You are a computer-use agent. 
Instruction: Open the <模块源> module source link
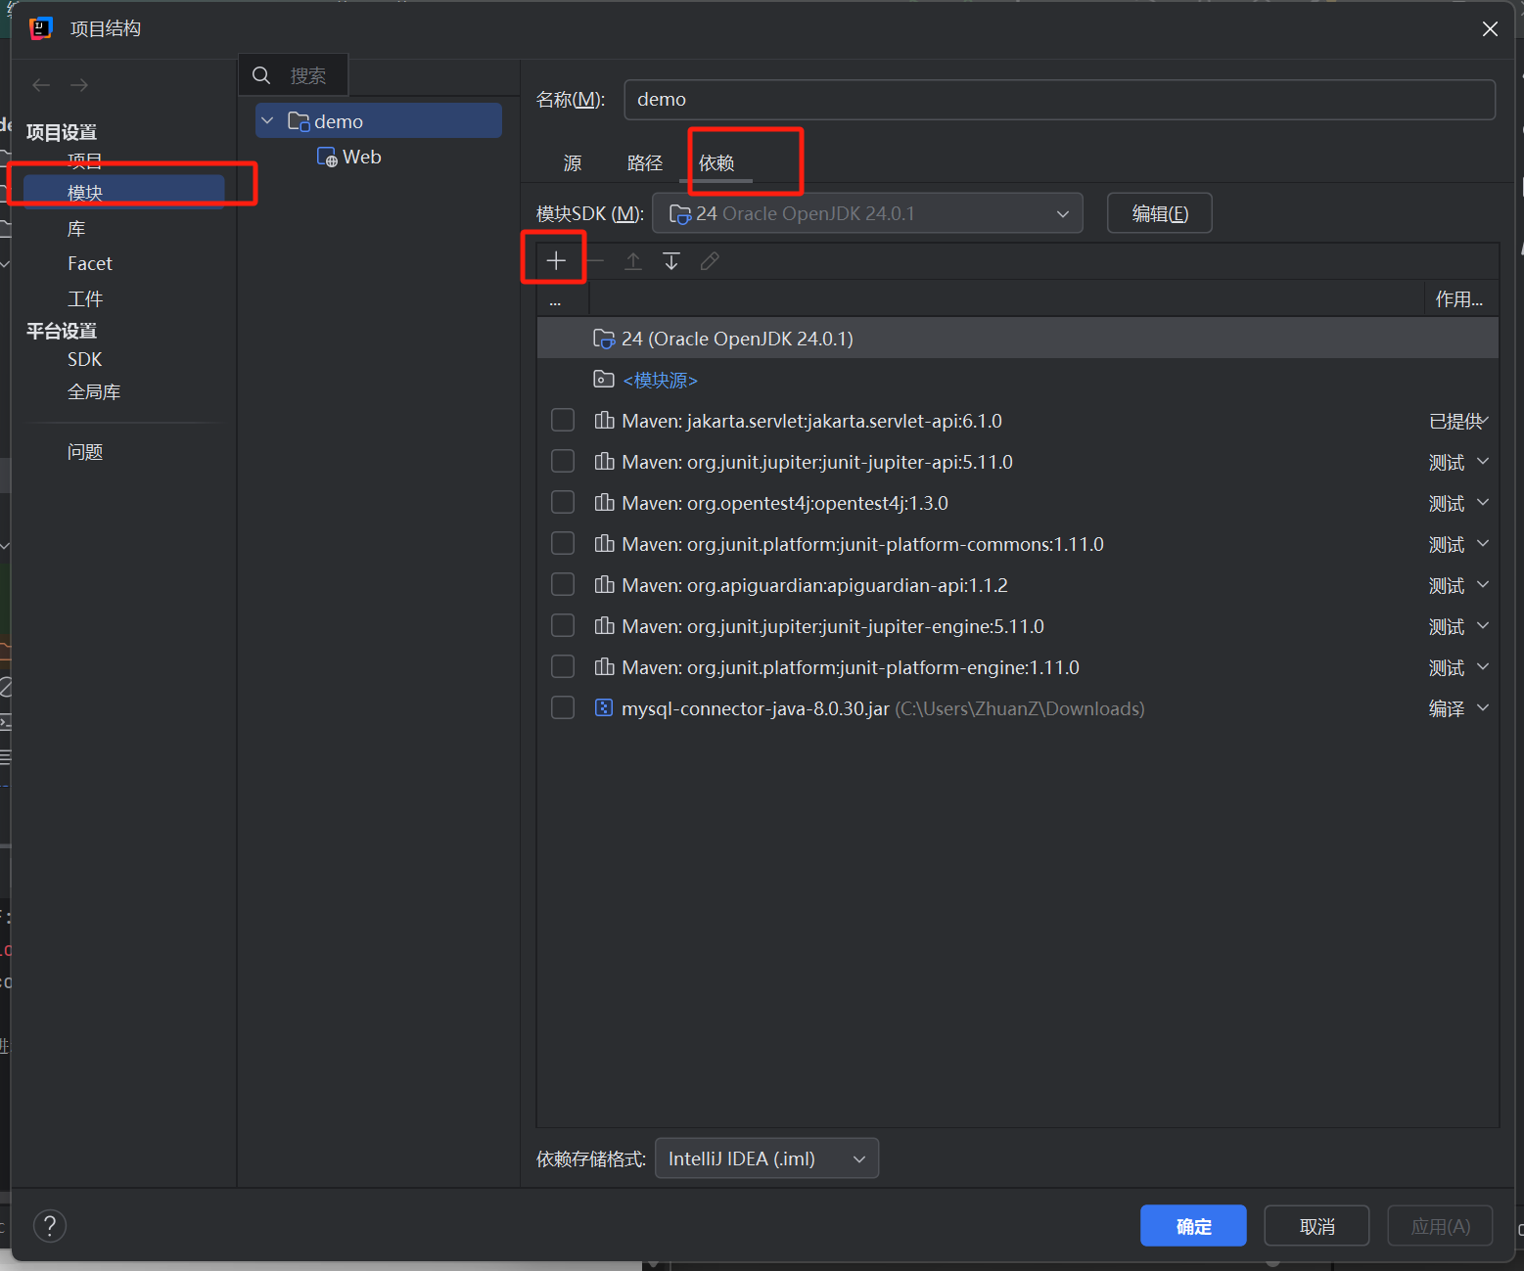point(660,380)
